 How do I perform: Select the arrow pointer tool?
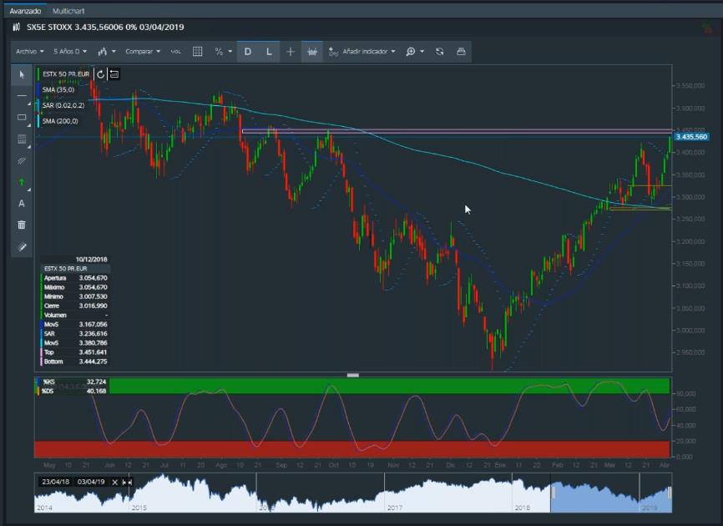click(22, 74)
